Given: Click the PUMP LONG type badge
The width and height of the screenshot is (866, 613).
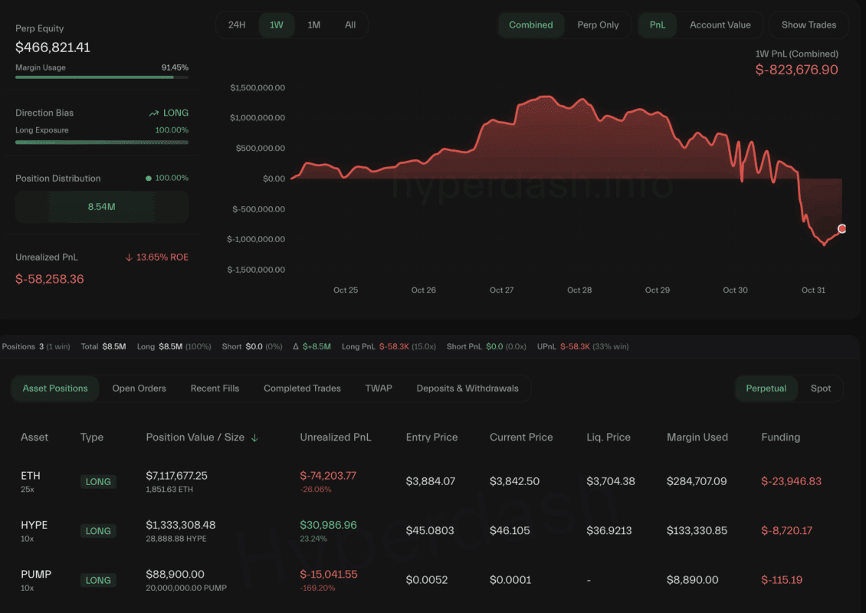Looking at the screenshot, I should (x=98, y=580).
